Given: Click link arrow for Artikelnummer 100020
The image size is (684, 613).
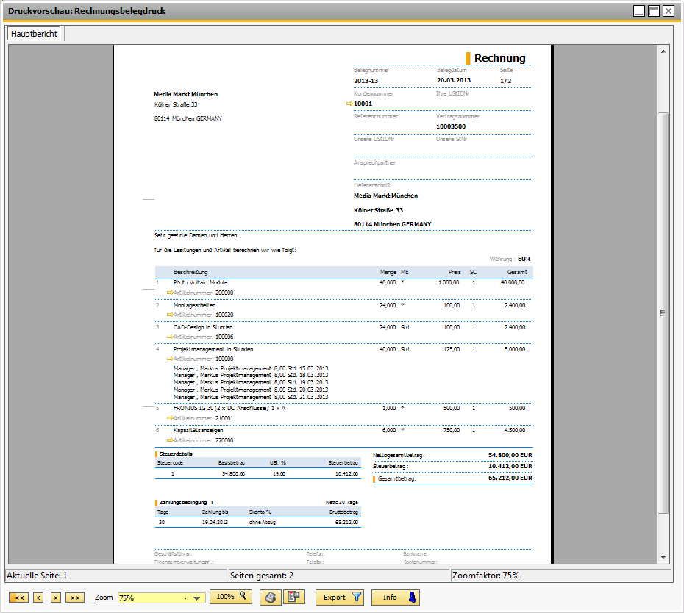Looking at the screenshot, I should pyautogui.click(x=170, y=315).
